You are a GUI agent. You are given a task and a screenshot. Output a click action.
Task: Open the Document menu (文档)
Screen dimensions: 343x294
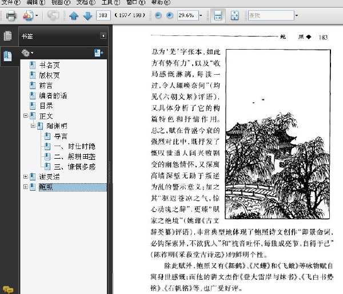coord(86,2)
